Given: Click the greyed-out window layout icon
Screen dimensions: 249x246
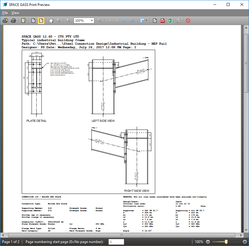Looking at the screenshot, I should pyautogui.click(x=178, y=21).
